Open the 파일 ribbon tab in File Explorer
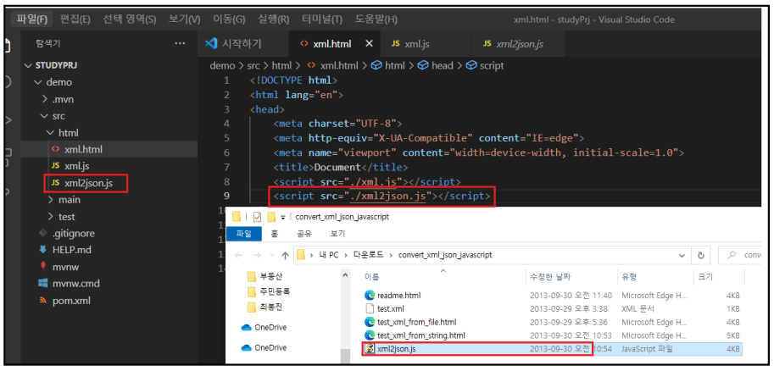The image size is (774, 371). pos(244,233)
